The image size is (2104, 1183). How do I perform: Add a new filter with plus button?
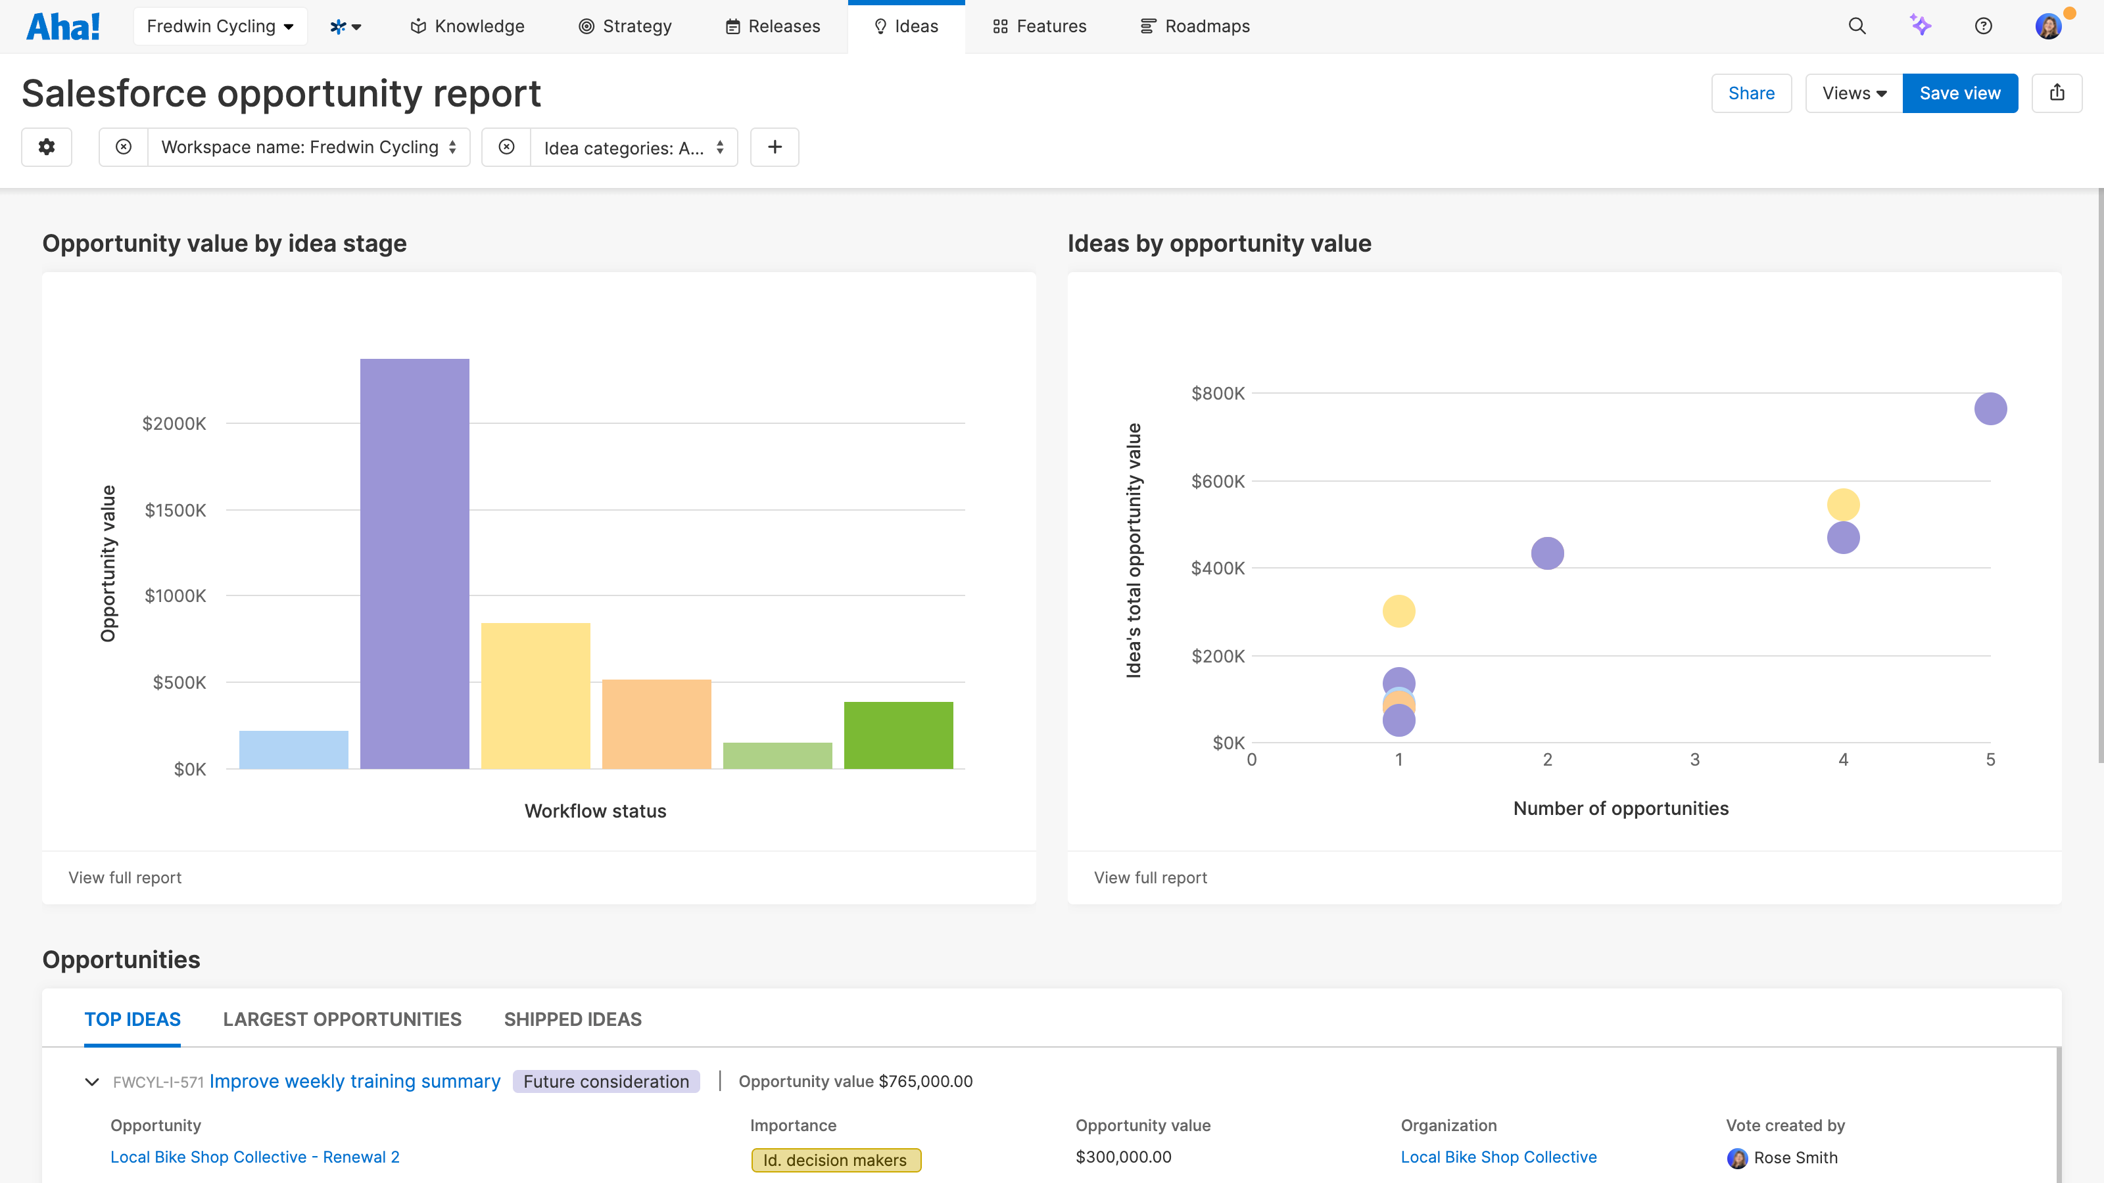point(775,147)
